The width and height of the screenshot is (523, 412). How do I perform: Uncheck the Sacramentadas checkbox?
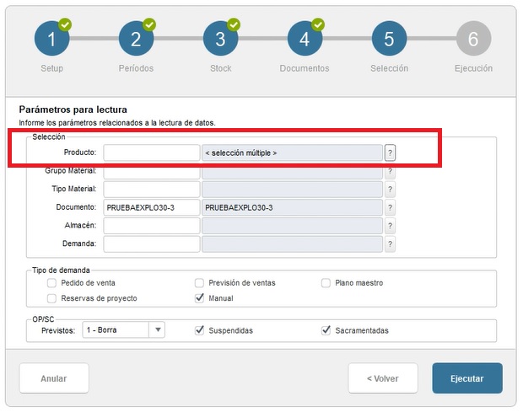(326, 330)
